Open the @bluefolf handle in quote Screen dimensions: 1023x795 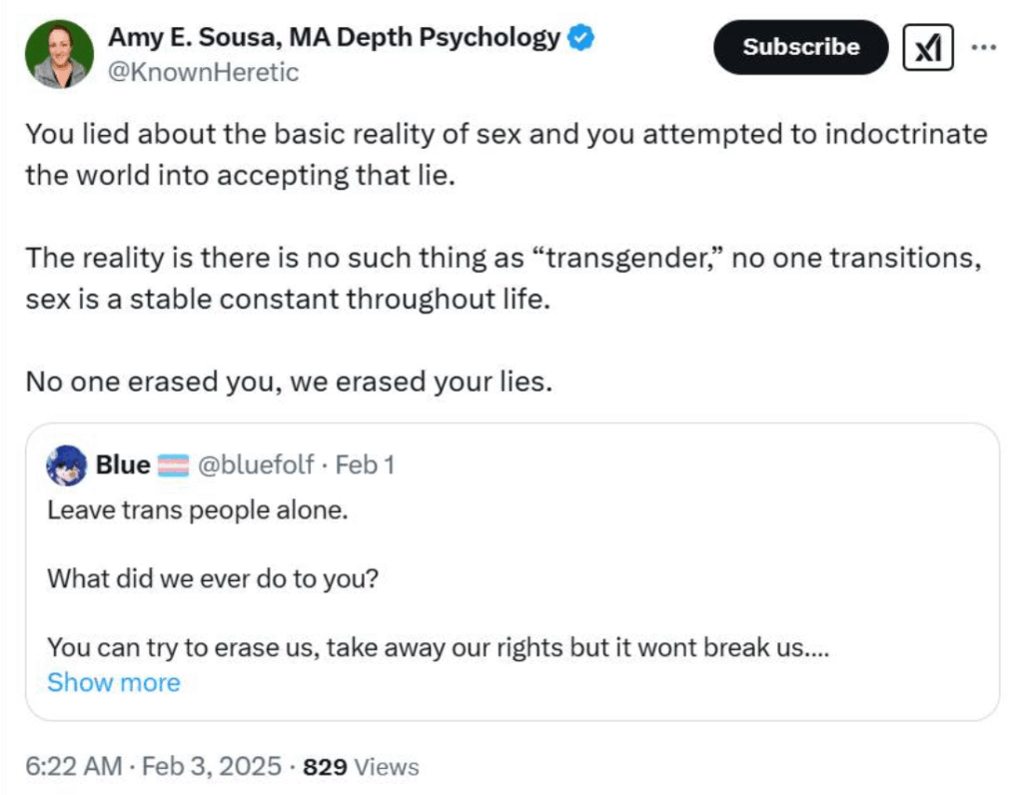256,465
